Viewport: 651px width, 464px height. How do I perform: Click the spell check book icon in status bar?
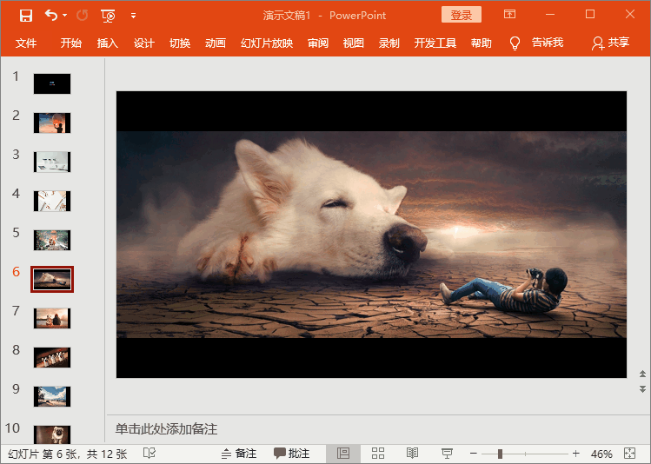pyautogui.click(x=149, y=454)
